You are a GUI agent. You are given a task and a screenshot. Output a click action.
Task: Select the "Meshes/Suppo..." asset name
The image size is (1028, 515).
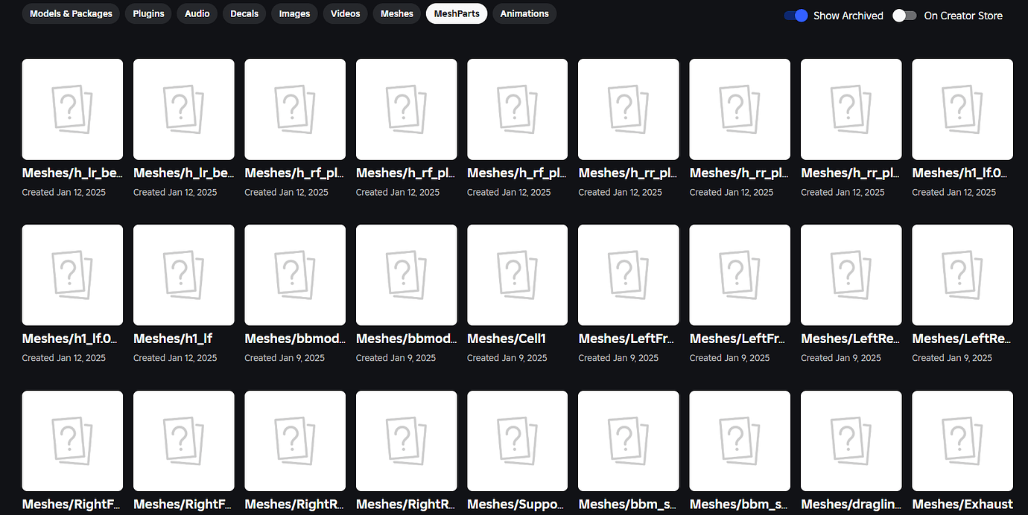pyautogui.click(x=515, y=505)
